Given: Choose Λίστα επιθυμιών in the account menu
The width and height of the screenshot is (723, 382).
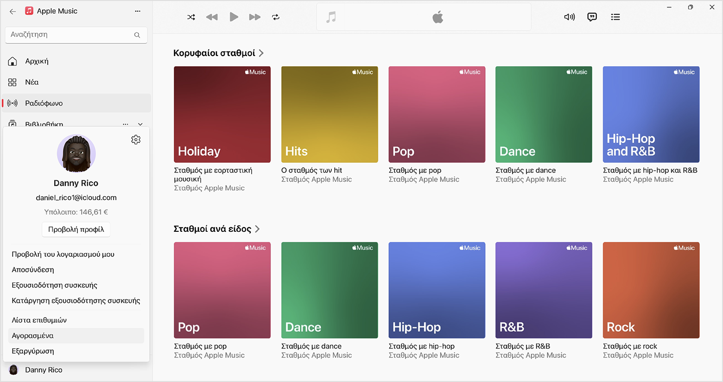Looking at the screenshot, I should (x=39, y=320).
